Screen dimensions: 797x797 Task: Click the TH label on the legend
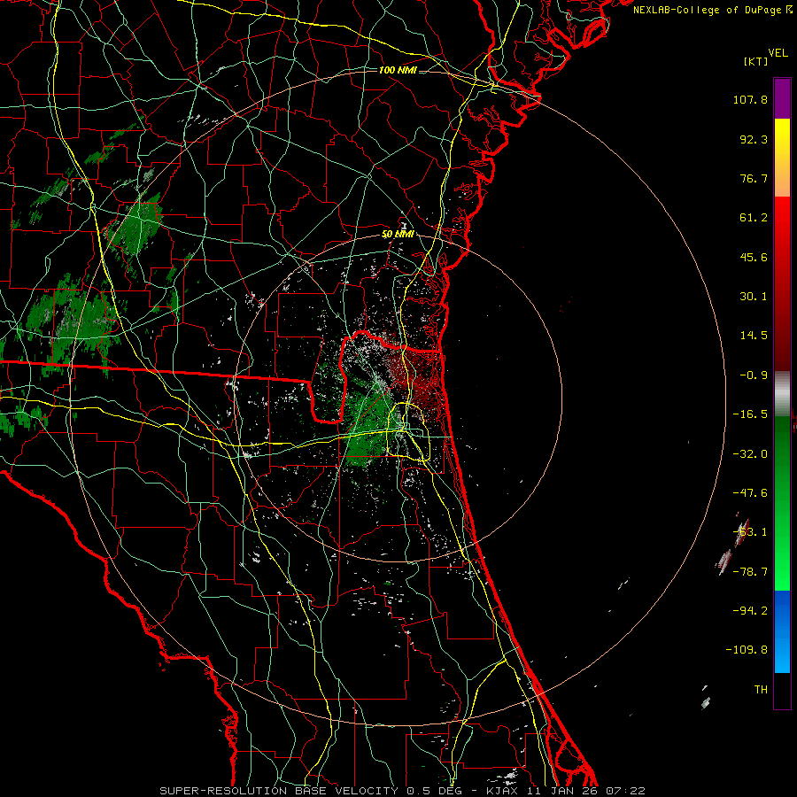(x=761, y=690)
